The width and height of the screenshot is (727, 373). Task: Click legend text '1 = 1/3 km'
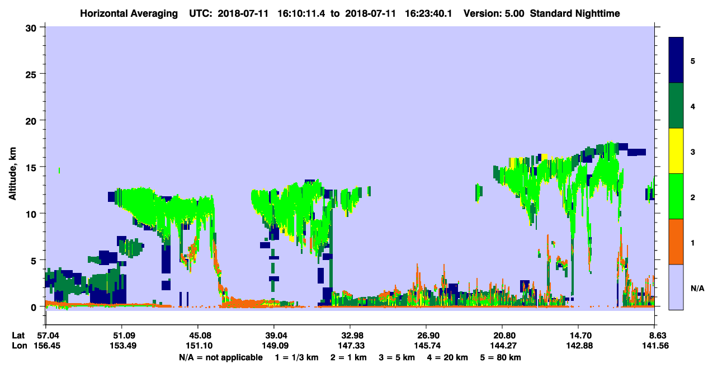tap(297, 357)
